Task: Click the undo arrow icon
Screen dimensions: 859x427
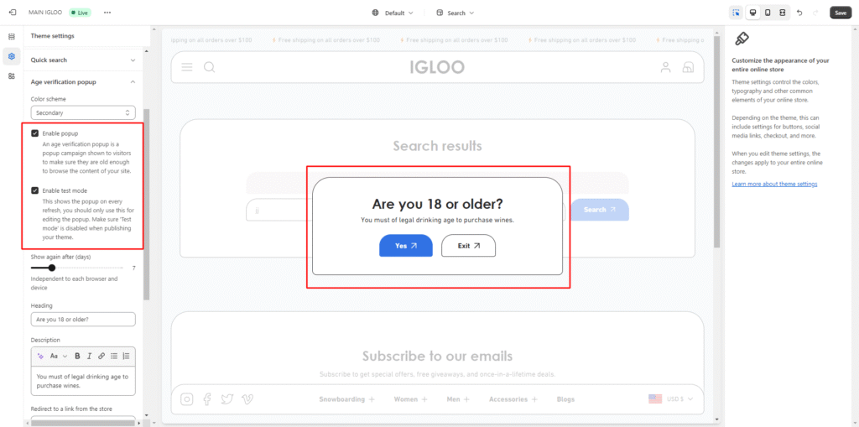Action: pos(799,13)
